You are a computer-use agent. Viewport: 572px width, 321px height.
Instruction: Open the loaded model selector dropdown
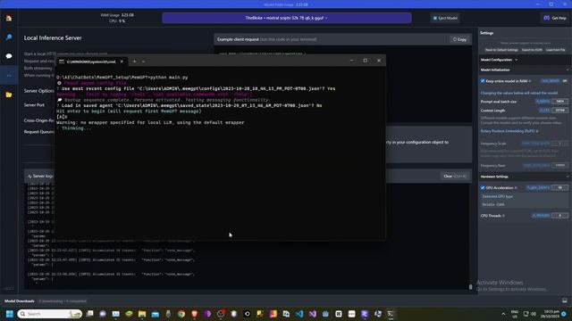(x=287, y=18)
